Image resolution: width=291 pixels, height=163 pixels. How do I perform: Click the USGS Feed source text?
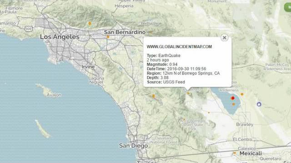[174, 82]
